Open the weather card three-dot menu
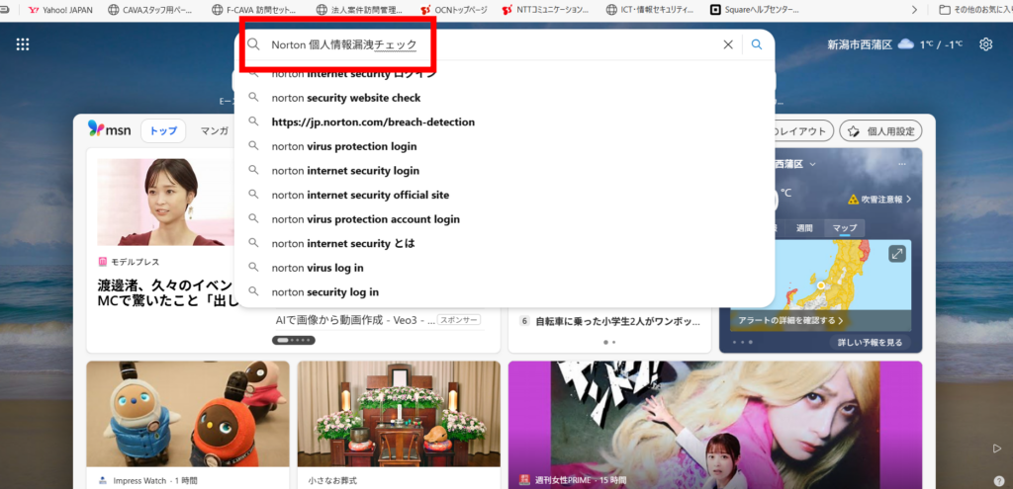Screen dimensions: 1013x489 901,164
